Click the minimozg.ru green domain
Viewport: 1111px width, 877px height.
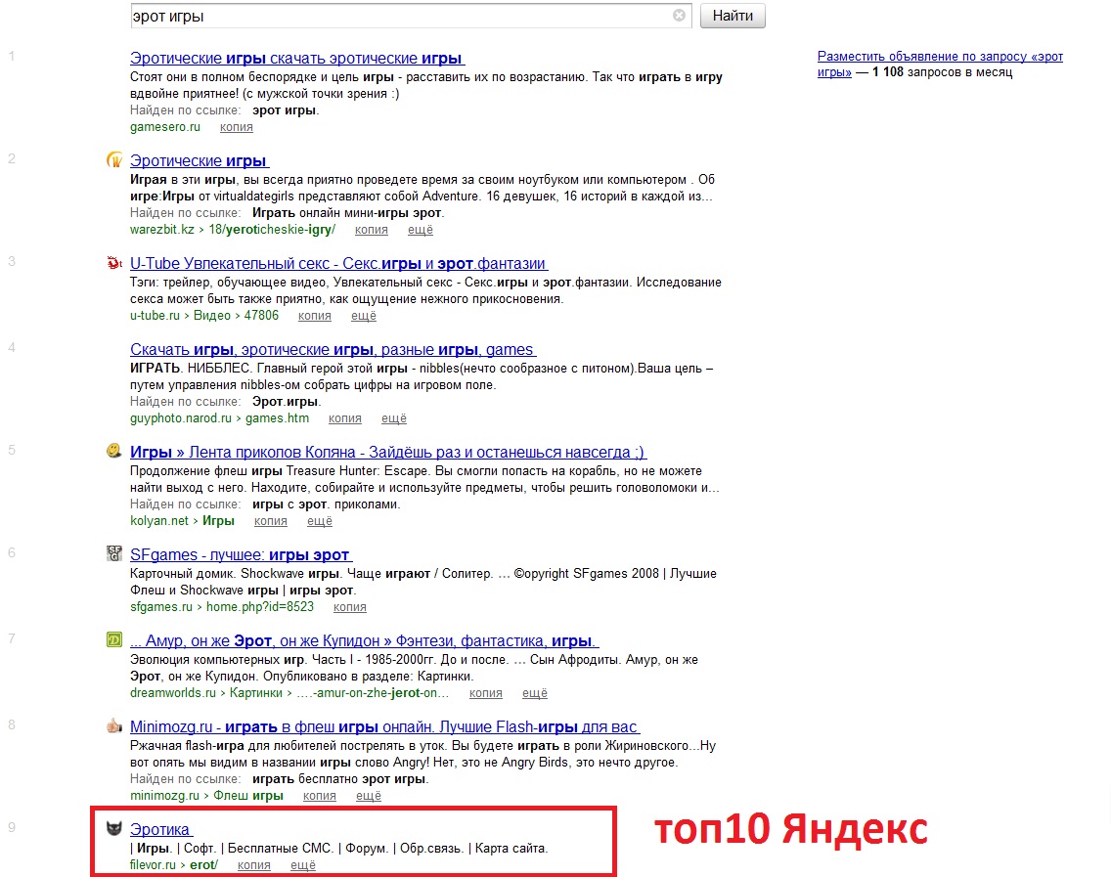coord(164,796)
